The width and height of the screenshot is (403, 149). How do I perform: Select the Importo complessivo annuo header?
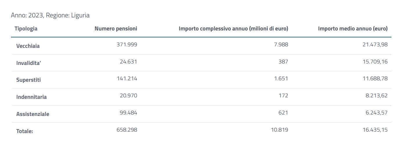[x=233, y=29]
